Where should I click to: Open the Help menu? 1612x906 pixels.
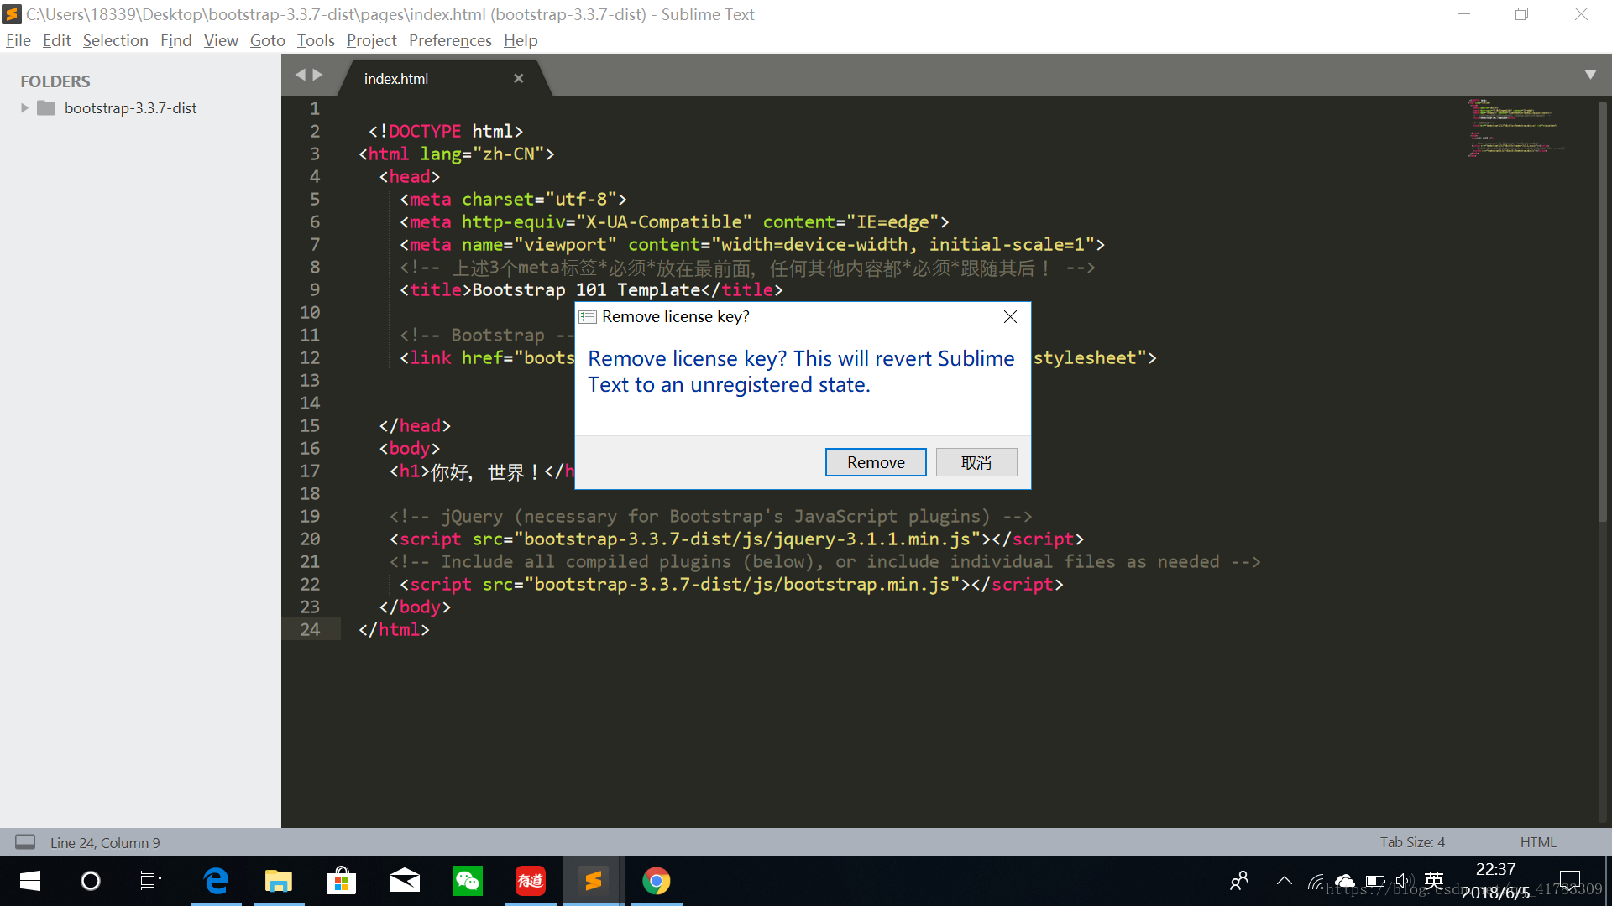[x=520, y=40]
